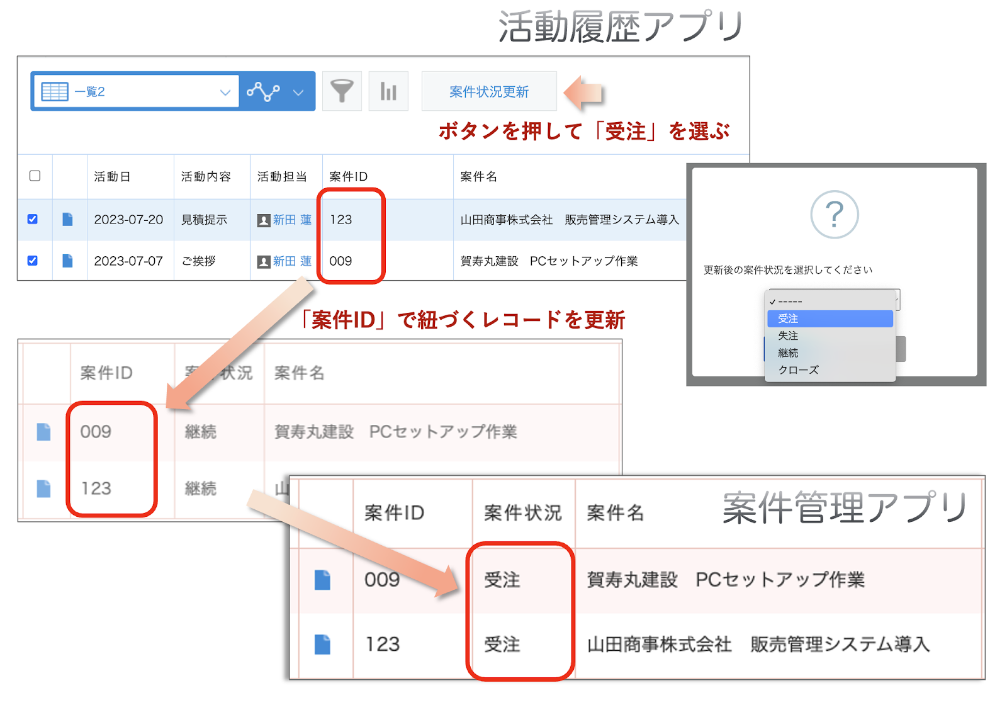1007x705 pixels.
Task: Click 009 in the faded case list
Action: [x=96, y=432]
